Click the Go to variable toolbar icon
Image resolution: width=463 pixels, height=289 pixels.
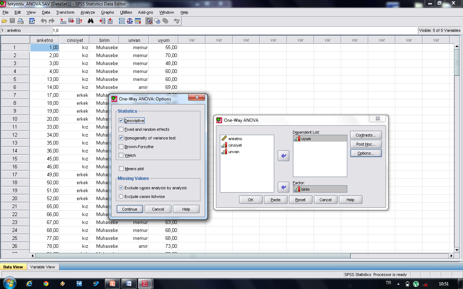click(x=71, y=21)
